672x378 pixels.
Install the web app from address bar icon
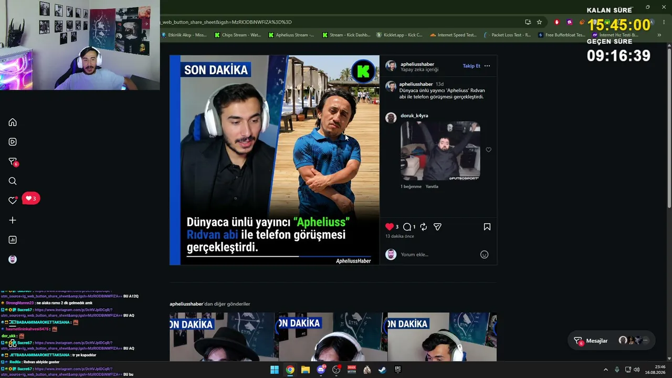coord(528,22)
